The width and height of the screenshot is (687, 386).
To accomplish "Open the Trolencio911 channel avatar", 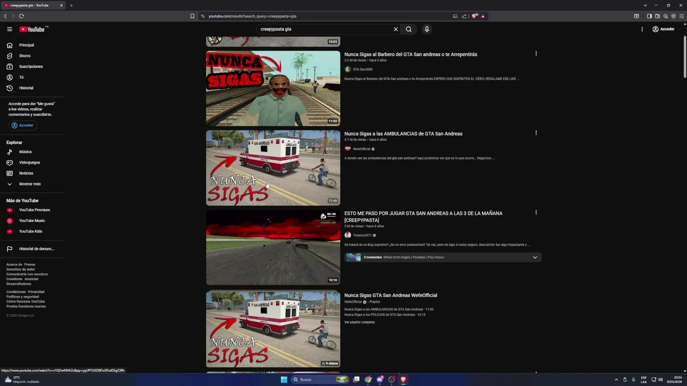I will point(348,235).
